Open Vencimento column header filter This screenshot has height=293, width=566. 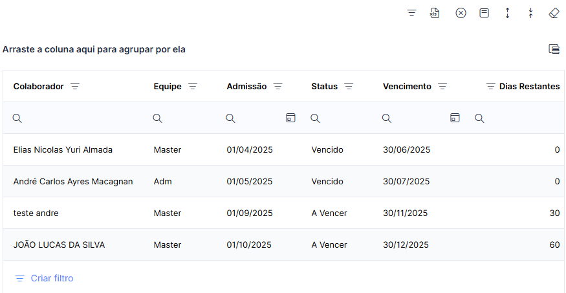click(x=442, y=87)
